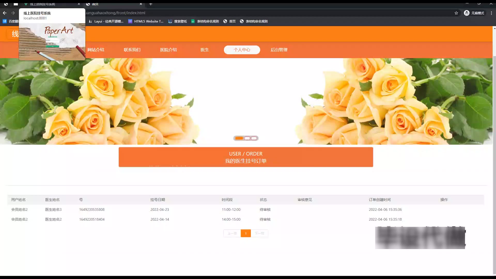Open the 搜索壁纸 bookmark
This screenshot has width=496, height=279.
pyautogui.click(x=177, y=21)
